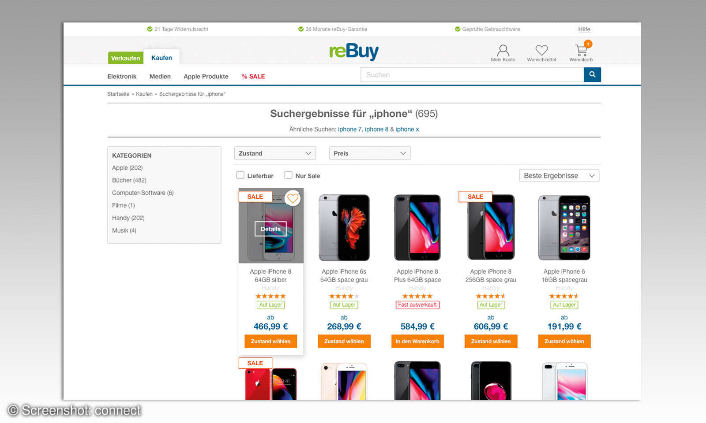The width and height of the screenshot is (706, 423).
Task: Click into the Suchen search field
Action: pos(472,75)
